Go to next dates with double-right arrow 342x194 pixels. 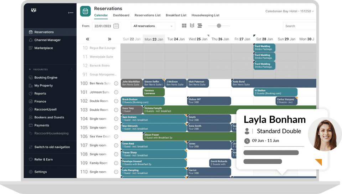[109, 39]
